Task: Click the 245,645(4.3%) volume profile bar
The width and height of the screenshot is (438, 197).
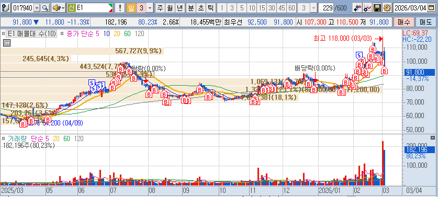Action: pyautogui.click(x=36, y=59)
